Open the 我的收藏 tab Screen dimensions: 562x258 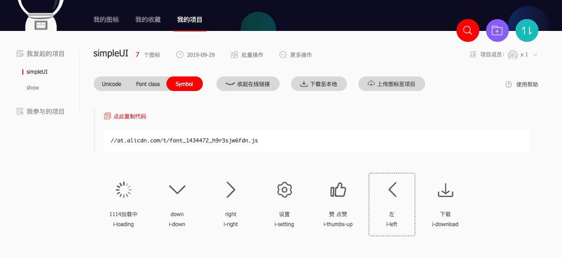[148, 20]
